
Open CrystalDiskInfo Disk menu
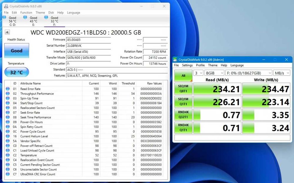tap(51, 13)
